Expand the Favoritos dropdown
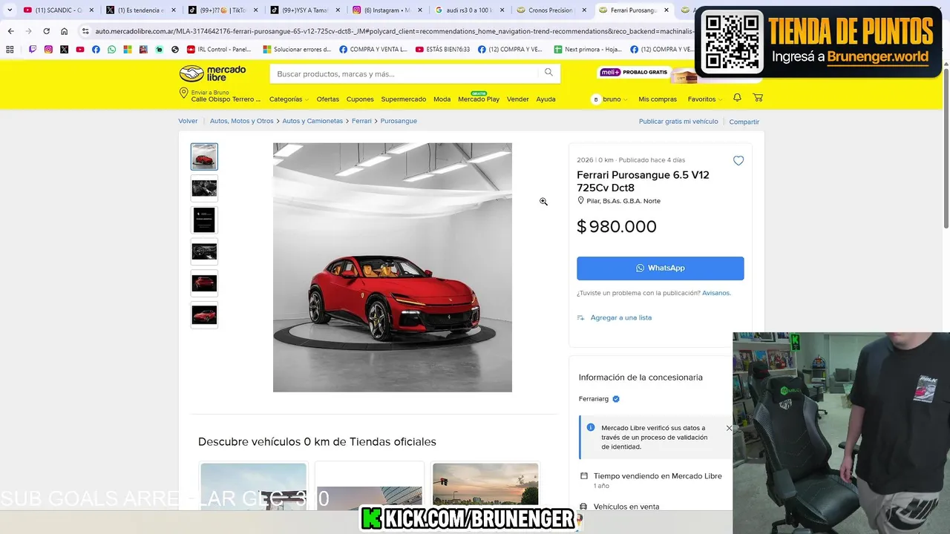This screenshot has width=950, height=534. [x=704, y=99]
